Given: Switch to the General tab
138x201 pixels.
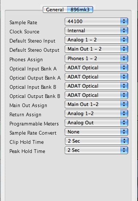Looking at the screenshot, I should click(x=55, y=10).
